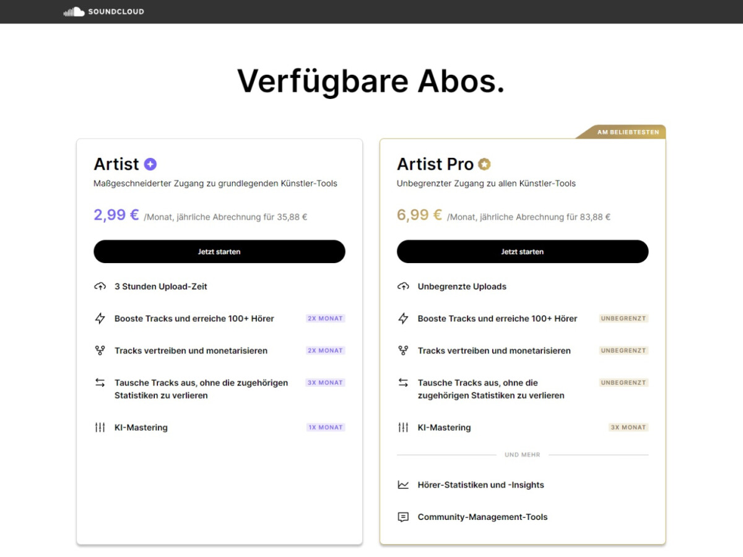Screen dimensions: 743x557
Task: Click the unlimited uploads cloud icon in Artist Pro
Action: [403, 286]
